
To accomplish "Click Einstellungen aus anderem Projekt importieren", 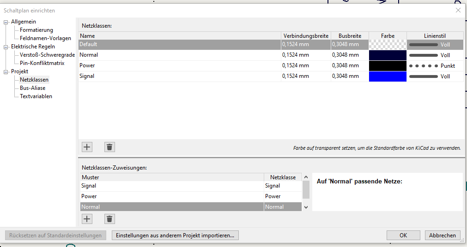I will click(x=175, y=235).
